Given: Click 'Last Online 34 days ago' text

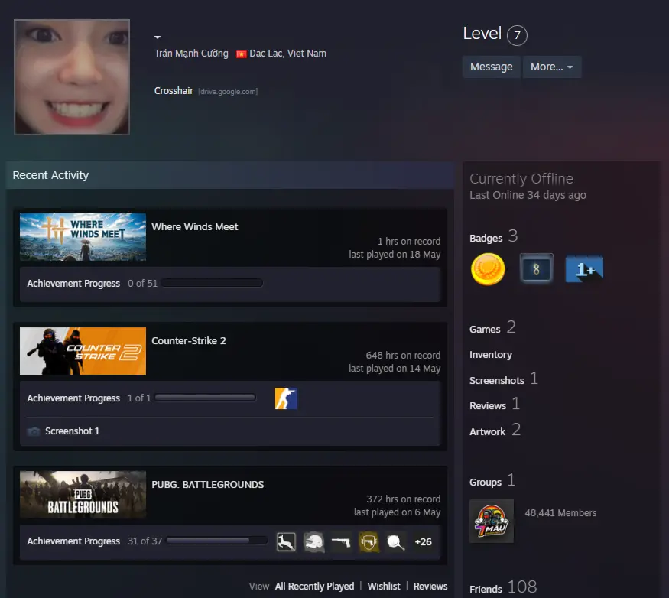Looking at the screenshot, I should coord(528,195).
